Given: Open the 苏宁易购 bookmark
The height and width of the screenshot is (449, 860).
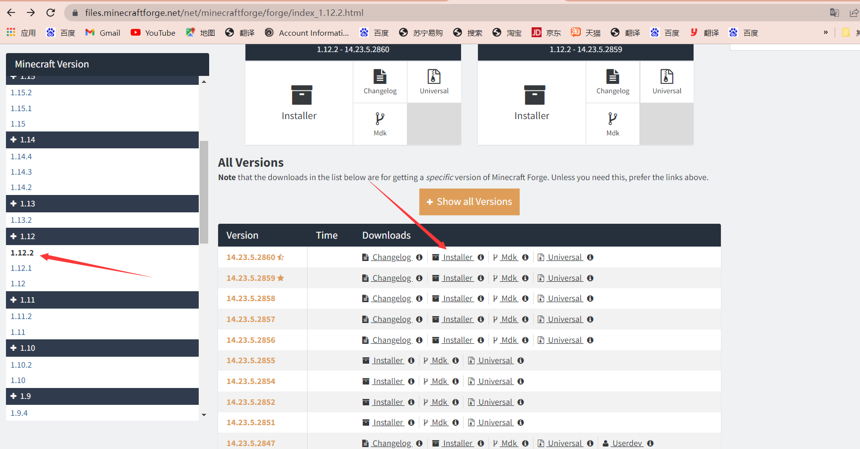Looking at the screenshot, I should [x=421, y=33].
